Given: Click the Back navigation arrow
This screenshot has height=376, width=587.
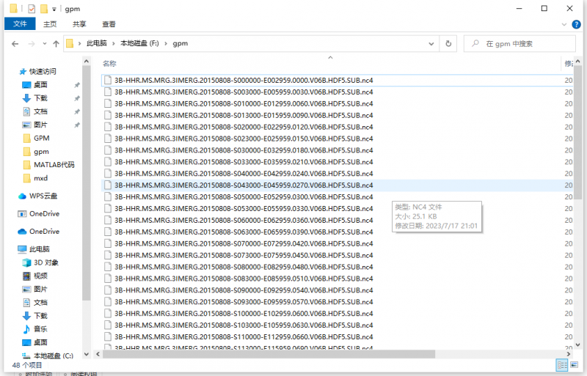Looking at the screenshot, I should (15, 44).
